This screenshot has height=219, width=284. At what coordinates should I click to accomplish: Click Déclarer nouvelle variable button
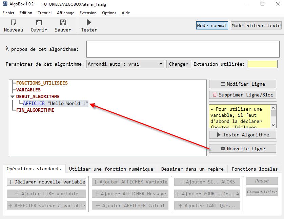click(46, 182)
